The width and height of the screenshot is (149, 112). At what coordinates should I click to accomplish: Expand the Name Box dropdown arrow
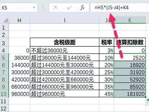tap(34, 7)
